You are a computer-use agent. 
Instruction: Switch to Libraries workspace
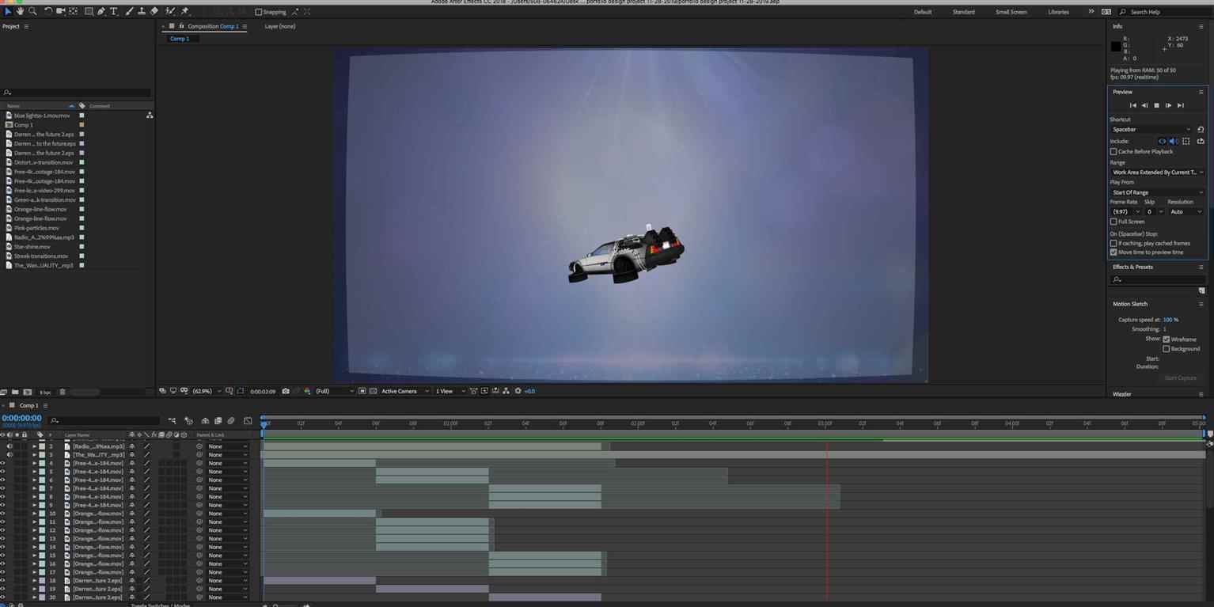[1058, 12]
